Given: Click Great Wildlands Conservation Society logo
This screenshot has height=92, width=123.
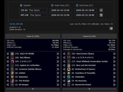Looking at the screenshot, I should [69, 61].
